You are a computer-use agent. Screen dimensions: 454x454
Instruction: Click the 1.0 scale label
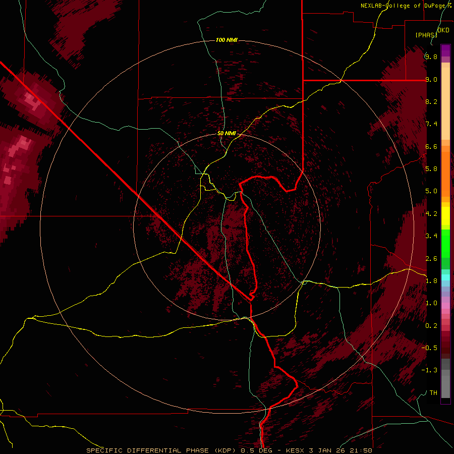coord(431,303)
